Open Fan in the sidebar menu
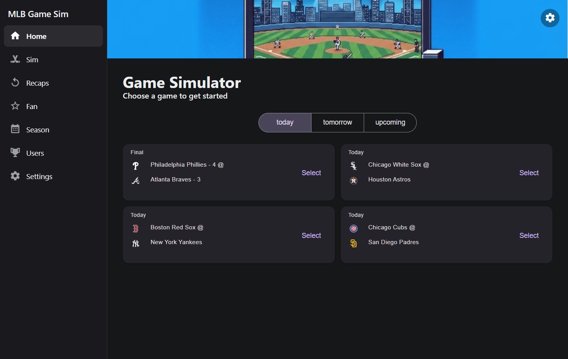The image size is (568, 359). coord(53,106)
